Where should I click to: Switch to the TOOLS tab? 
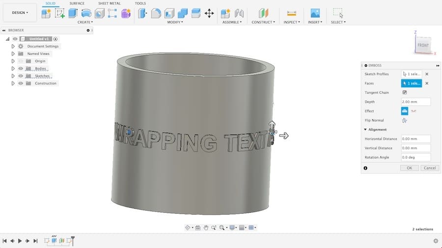tap(140, 3)
